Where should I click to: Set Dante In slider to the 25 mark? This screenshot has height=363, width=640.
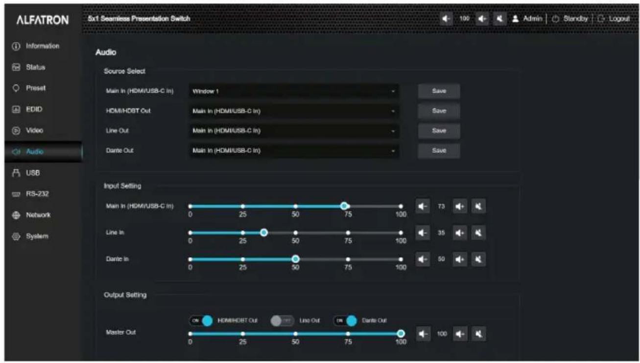pos(243,259)
